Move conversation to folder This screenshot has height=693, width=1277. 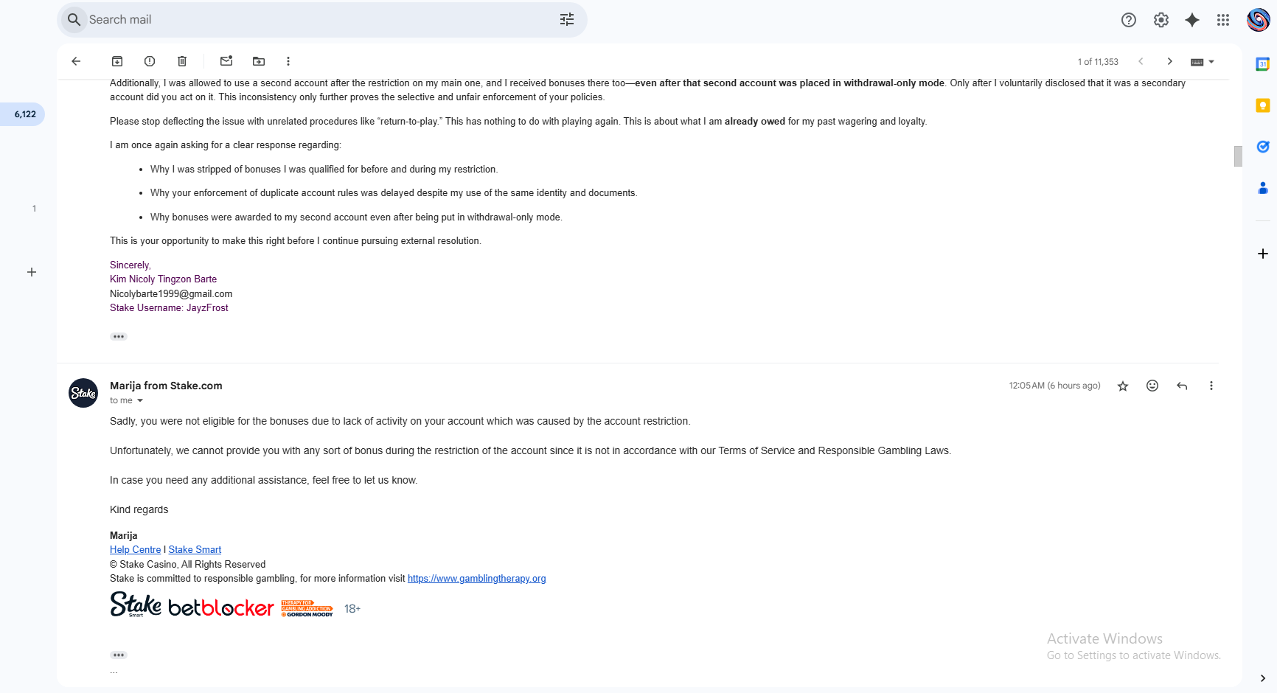click(259, 61)
